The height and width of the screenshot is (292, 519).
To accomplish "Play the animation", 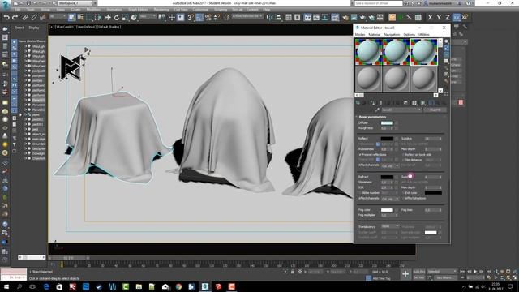I will (x=475, y=272).
